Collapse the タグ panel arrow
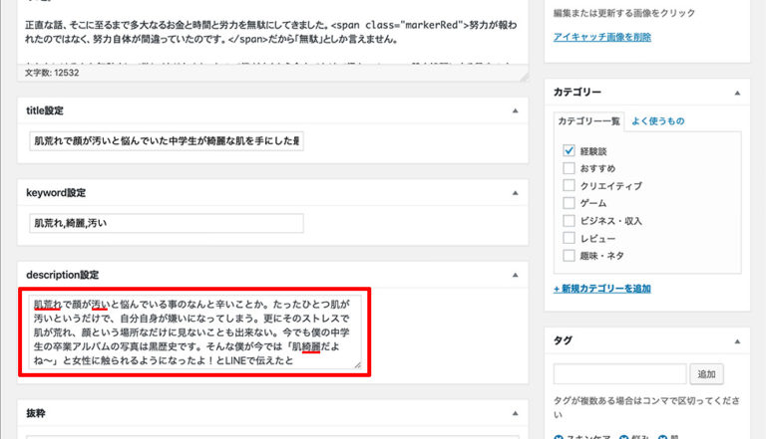 (x=737, y=341)
